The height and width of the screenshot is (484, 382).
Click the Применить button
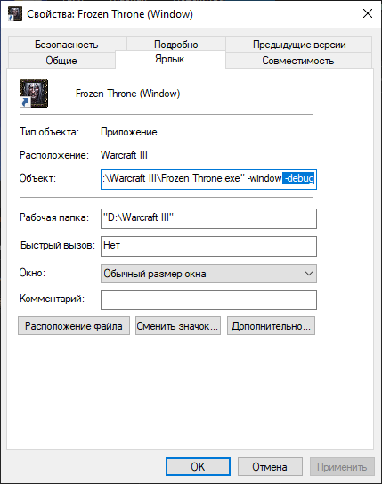click(342, 466)
